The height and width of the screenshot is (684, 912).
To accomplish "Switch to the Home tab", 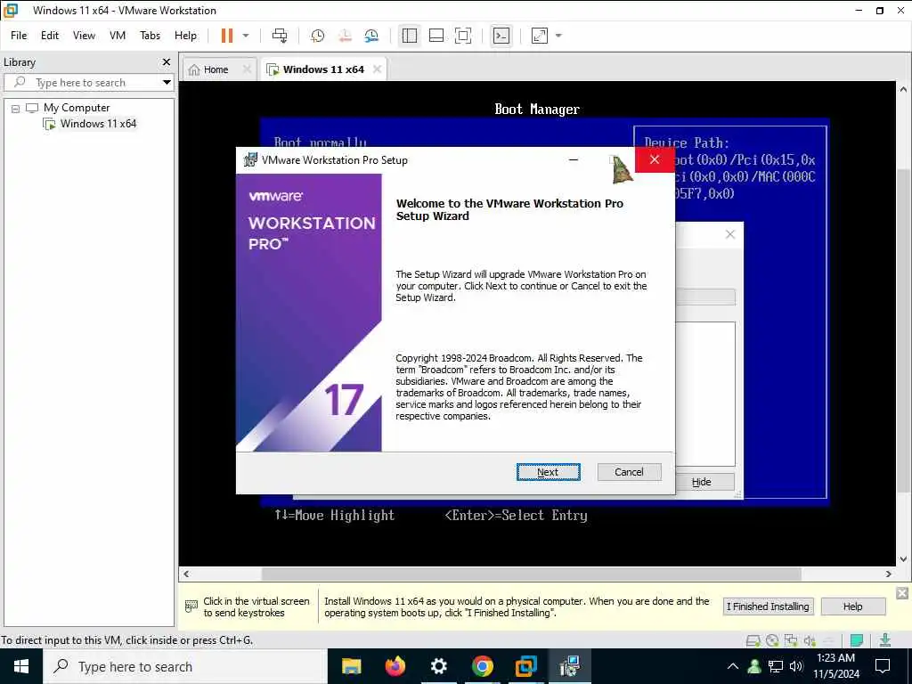I will [x=216, y=69].
